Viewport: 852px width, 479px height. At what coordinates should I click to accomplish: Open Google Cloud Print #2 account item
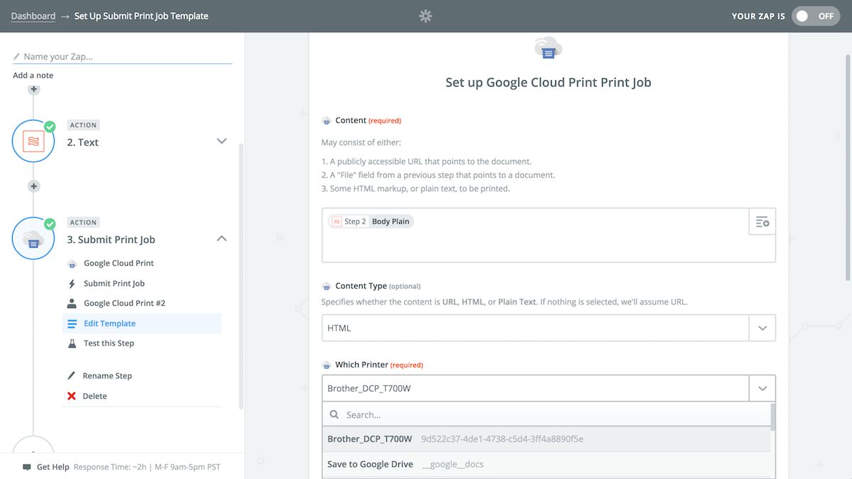coord(124,303)
